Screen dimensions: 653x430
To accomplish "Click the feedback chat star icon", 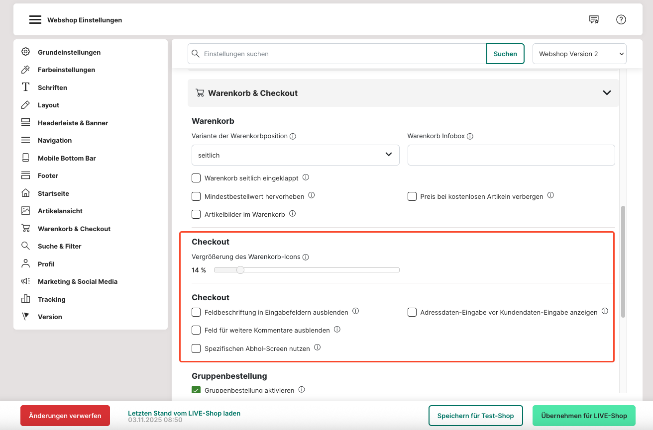I will [594, 19].
